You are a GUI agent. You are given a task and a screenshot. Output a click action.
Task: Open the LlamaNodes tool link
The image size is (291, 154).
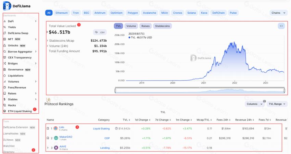pos(11,134)
